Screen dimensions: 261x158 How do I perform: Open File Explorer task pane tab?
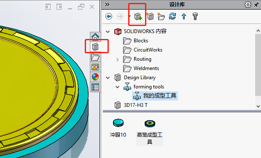(95, 57)
